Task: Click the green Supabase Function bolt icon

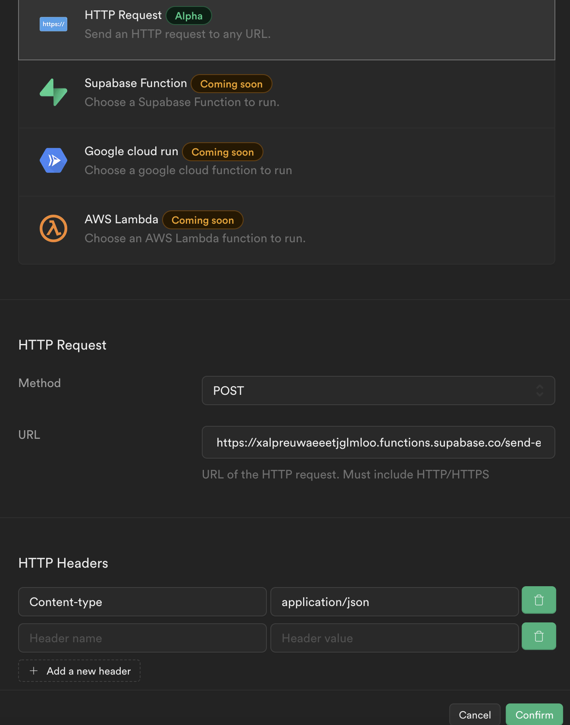Action: (x=53, y=92)
